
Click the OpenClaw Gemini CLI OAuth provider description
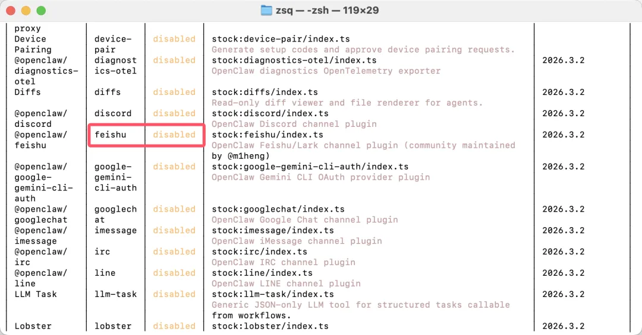click(320, 177)
